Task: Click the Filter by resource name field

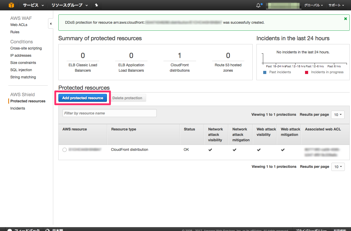Action: pyautogui.click(x=110, y=113)
